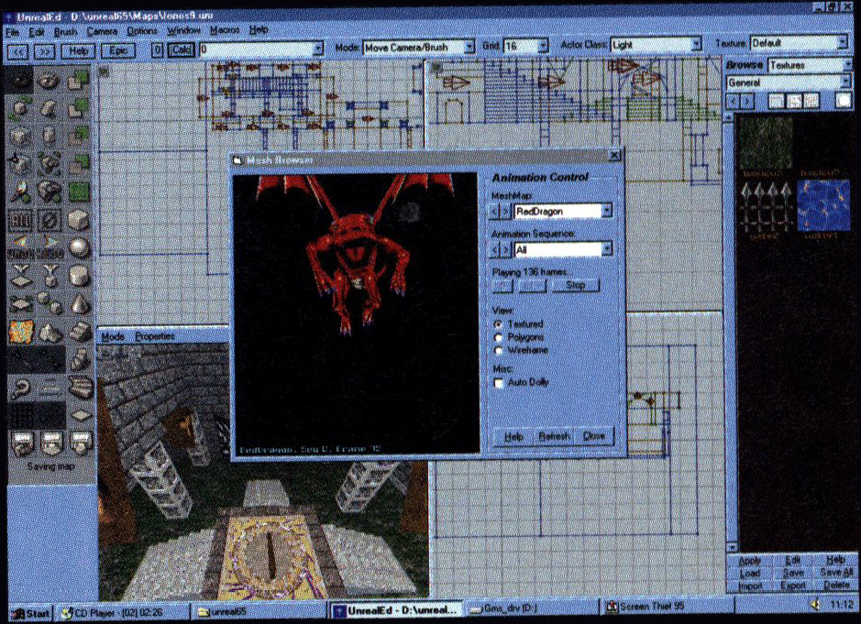The image size is (861, 624).
Task: Choose the cube brush builder icon
Action: tap(79, 221)
